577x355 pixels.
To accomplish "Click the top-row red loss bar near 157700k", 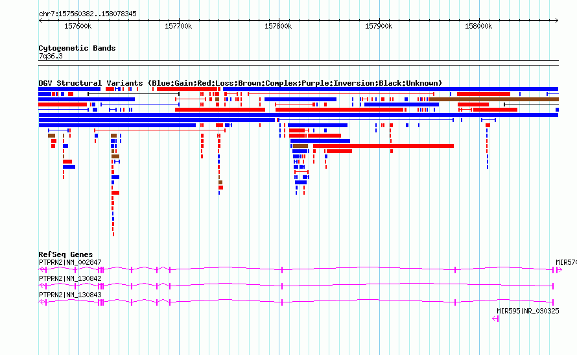I will point(187,89).
